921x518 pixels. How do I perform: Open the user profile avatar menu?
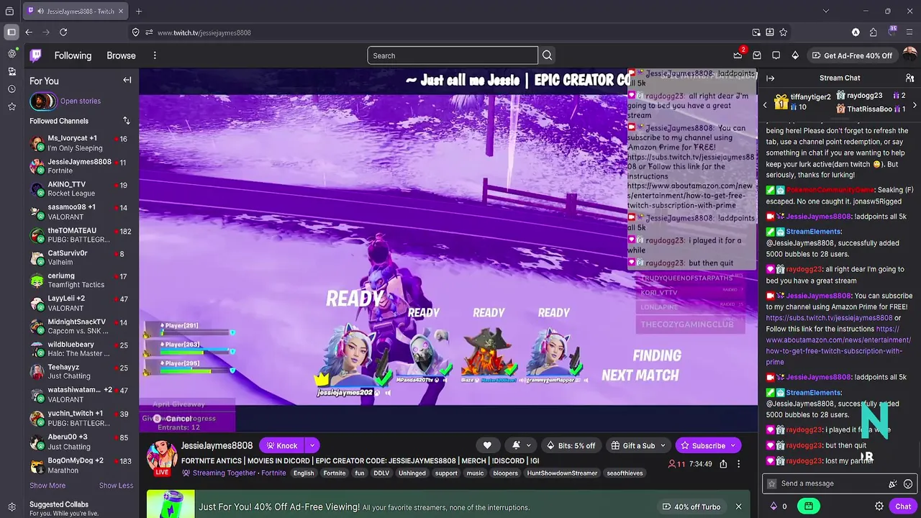click(909, 55)
